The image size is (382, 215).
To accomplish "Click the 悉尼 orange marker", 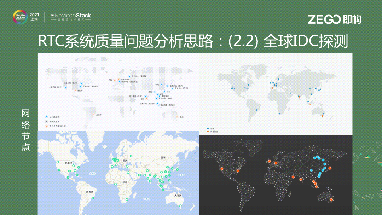I will click(177, 117).
